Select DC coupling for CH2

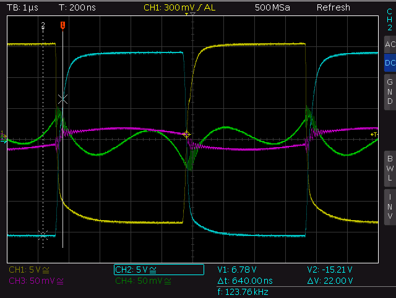[x=390, y=62]
